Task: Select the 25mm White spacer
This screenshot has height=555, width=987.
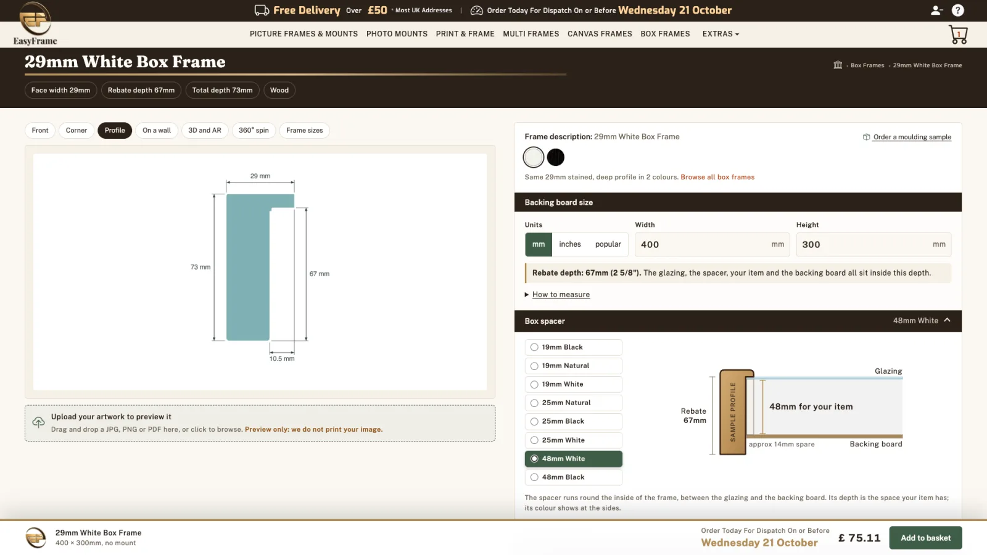Action: coord(574,440)
